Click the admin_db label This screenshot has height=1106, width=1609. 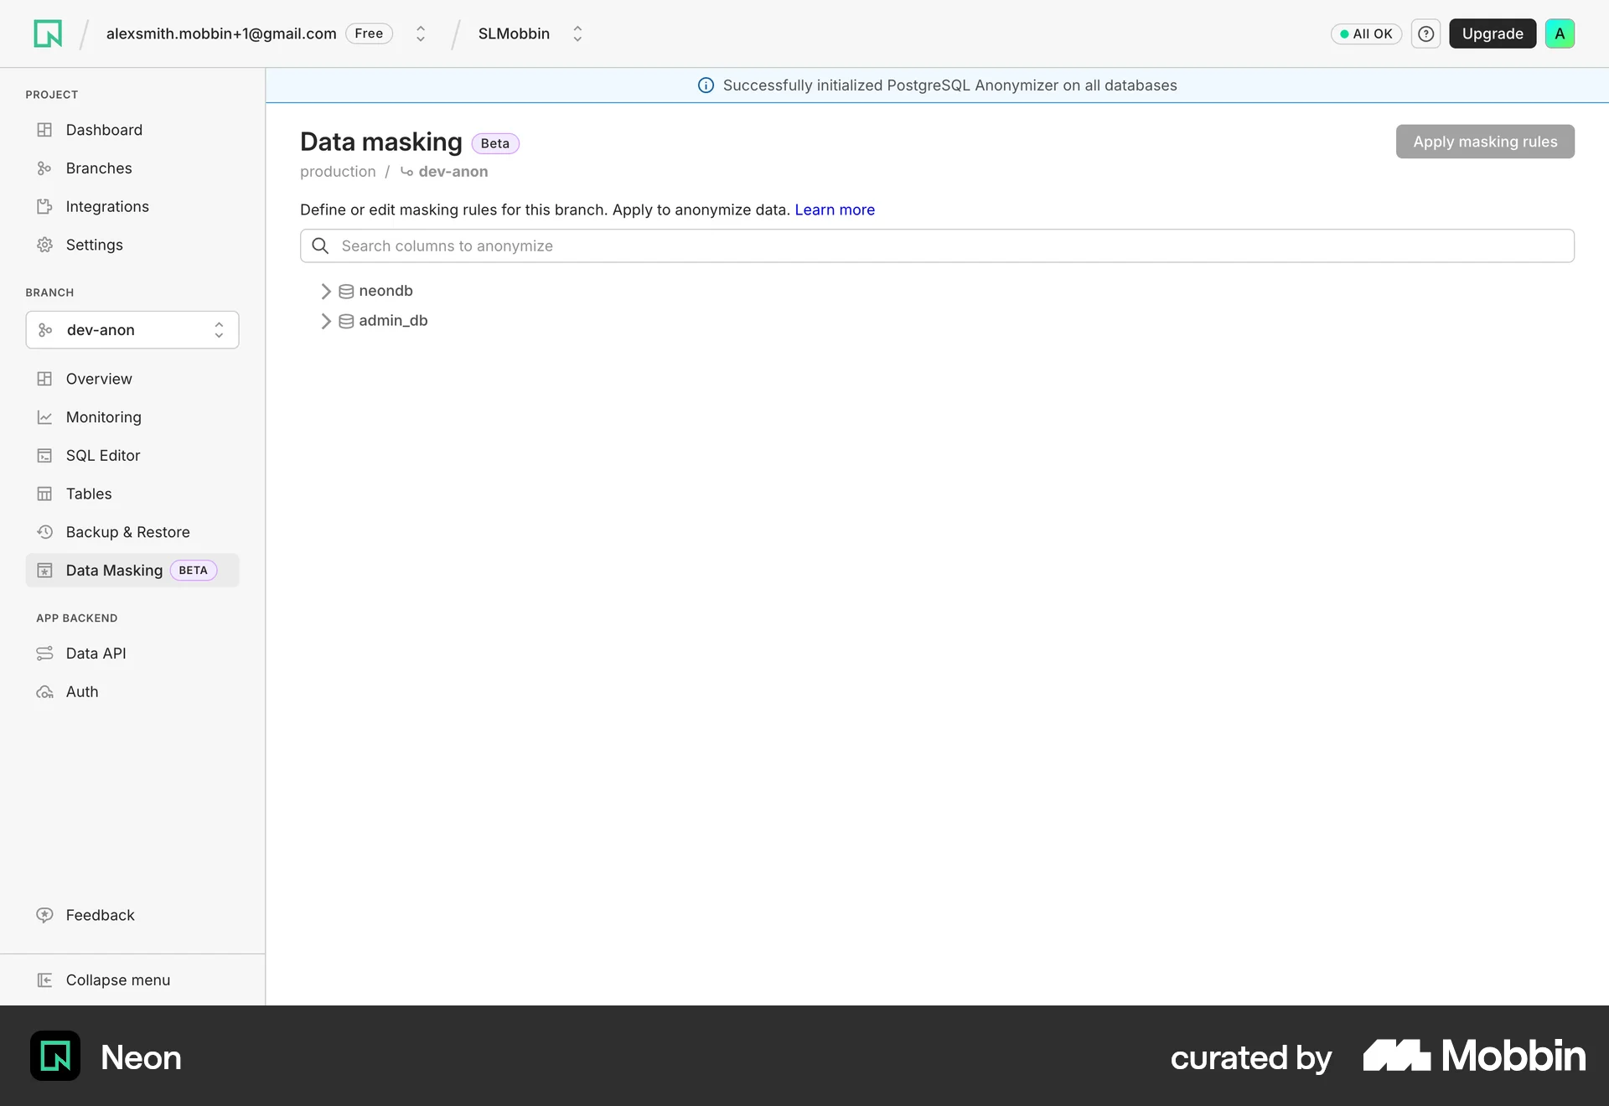(x=393, y=321)
